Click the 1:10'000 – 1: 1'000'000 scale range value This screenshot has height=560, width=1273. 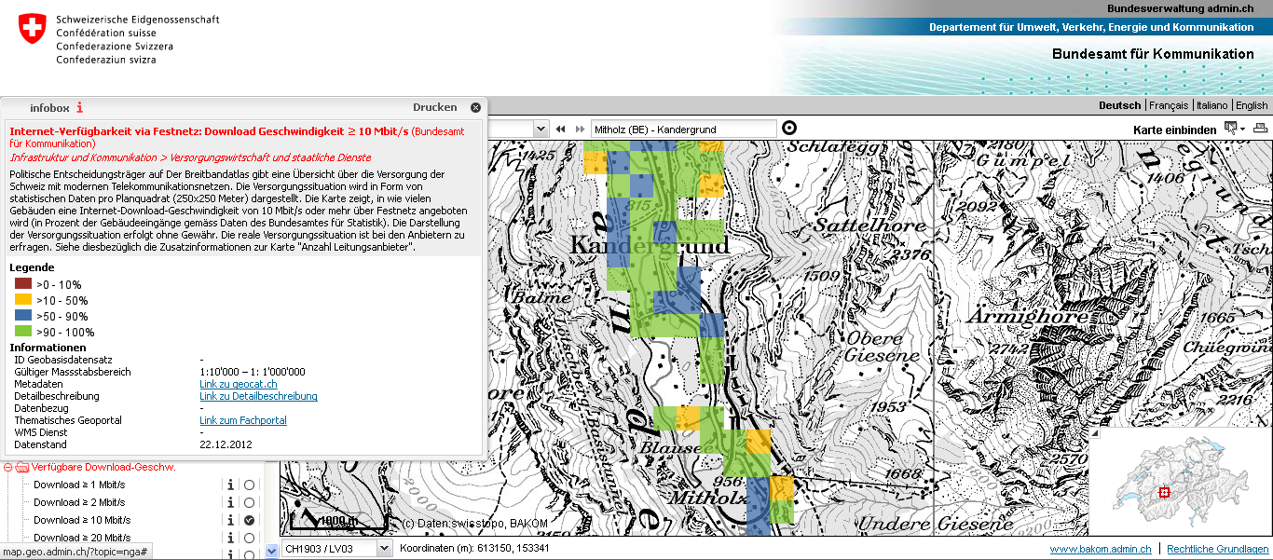(x=252, y=372)
